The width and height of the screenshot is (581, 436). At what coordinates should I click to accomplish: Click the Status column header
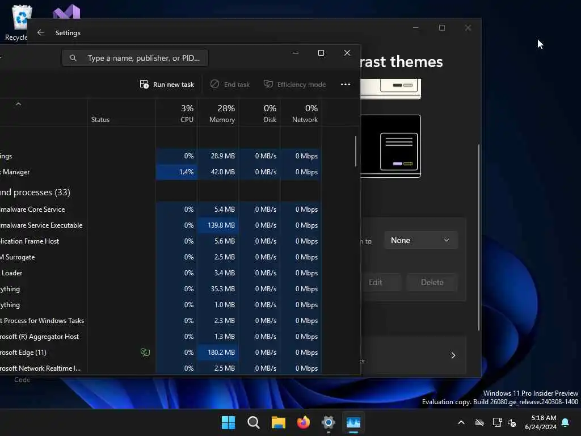pos(121,113)
